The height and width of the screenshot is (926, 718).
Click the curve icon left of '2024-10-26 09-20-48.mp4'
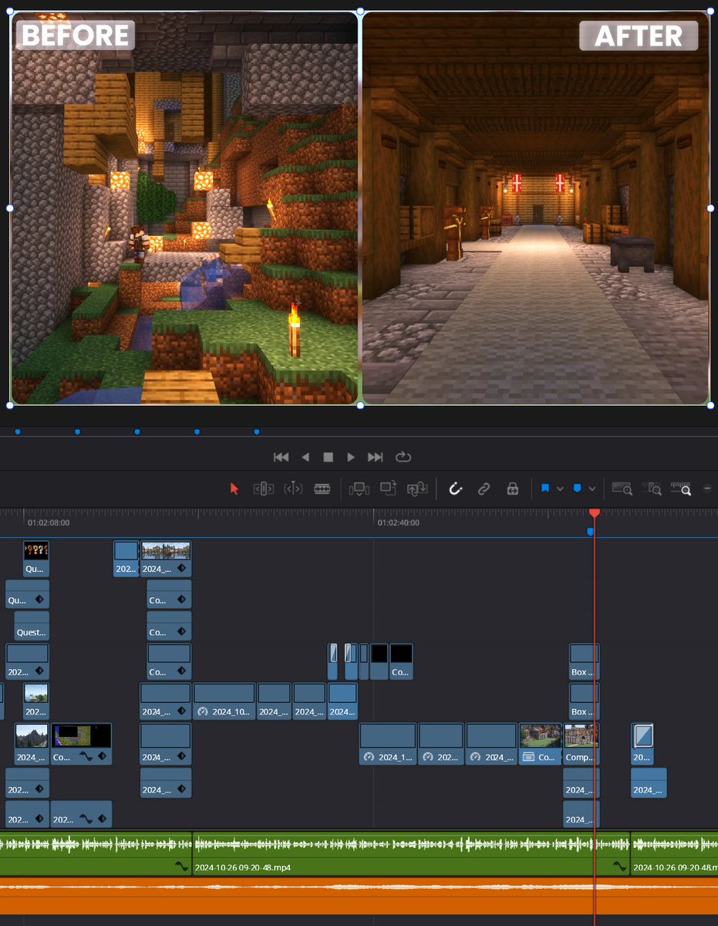click(181, 867)
